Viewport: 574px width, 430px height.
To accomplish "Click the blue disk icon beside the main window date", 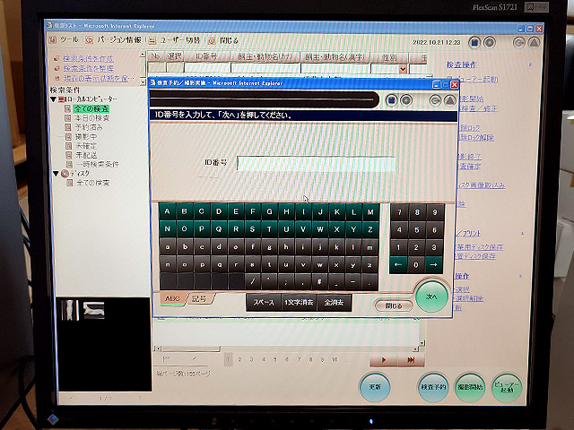I will click(x=474, y=43).
